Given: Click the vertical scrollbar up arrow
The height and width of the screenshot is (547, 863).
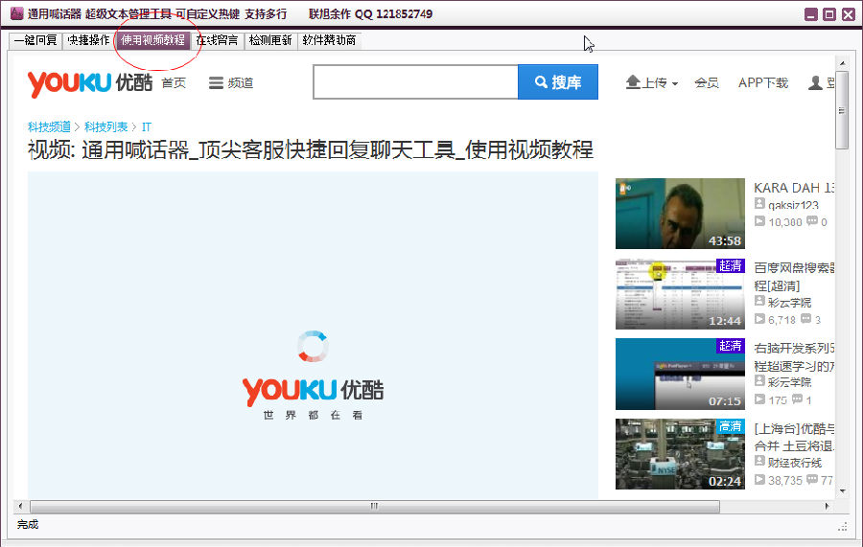Looking at the screenshot, I should [x=842, y=64].
